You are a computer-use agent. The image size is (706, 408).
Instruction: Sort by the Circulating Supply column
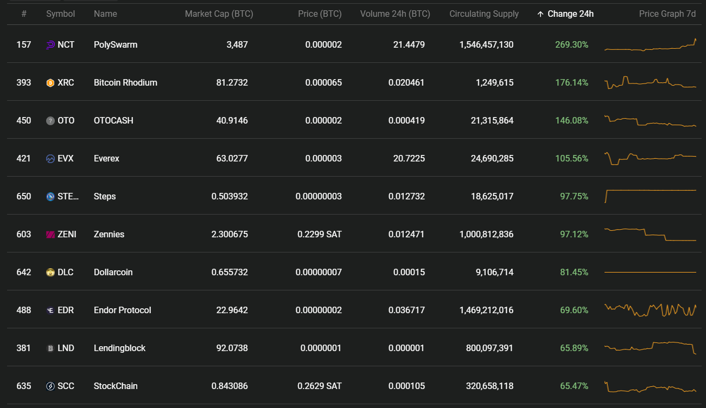coord(484,14)
